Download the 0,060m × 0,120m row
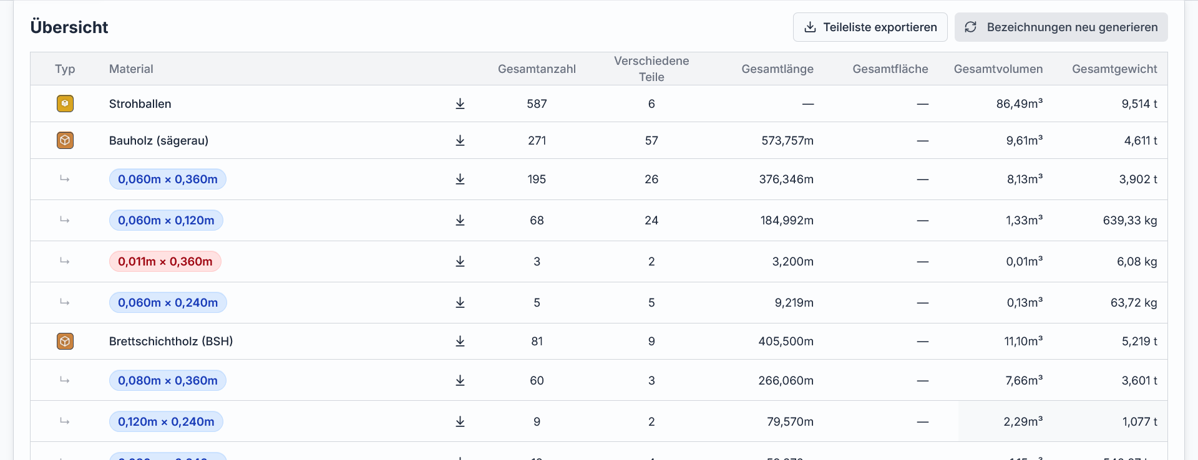The height and width of the screenshot is (460, 1198). click(x=460, y=220)
